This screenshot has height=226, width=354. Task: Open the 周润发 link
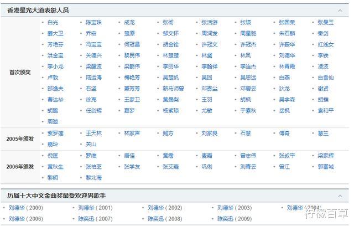(x=210, y=33)
